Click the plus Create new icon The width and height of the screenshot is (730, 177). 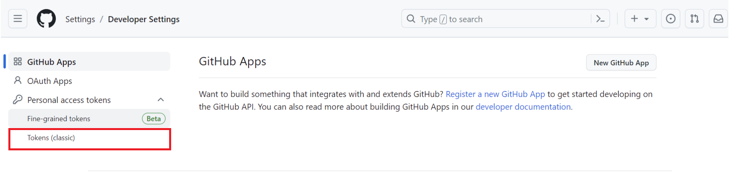click(634, 19)
